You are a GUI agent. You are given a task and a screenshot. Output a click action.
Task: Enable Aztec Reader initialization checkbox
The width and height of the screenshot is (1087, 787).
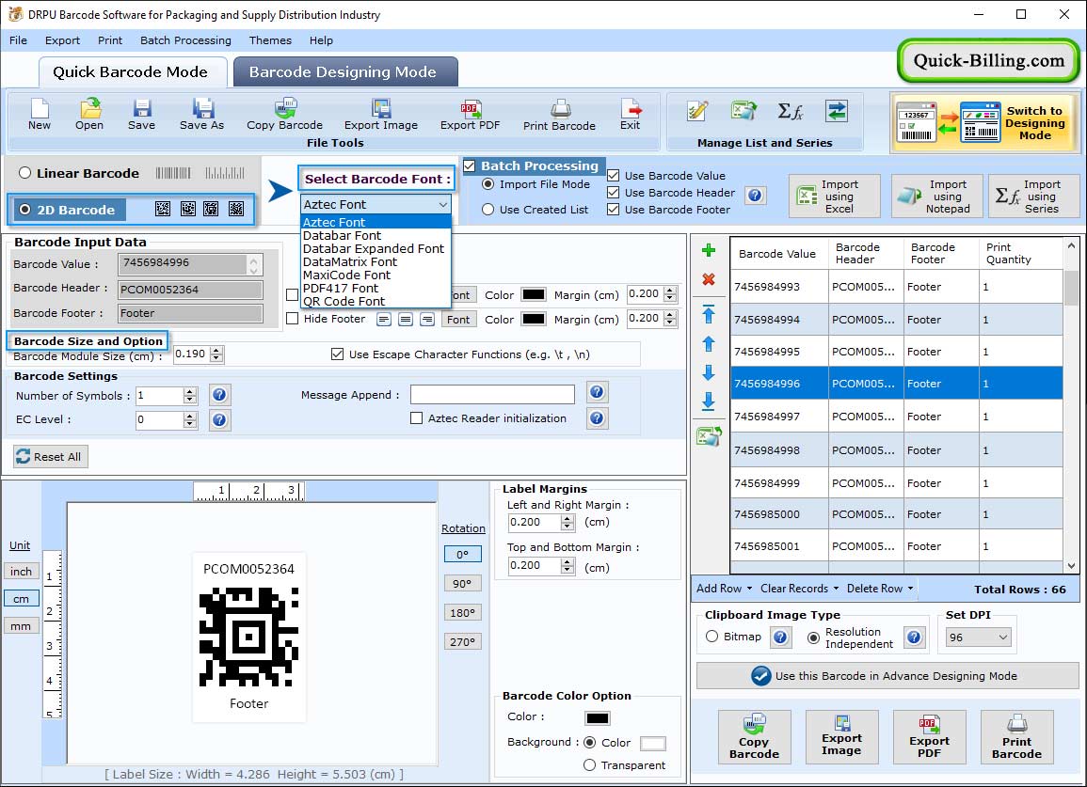pos(417,418)
